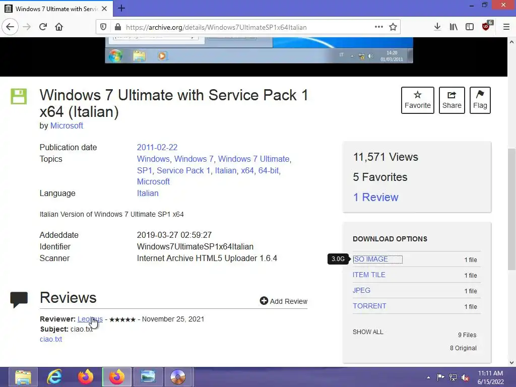Screen dimensions: 516x387
Task: Open the Library bookshelf icon
Action: pyautogui.click(x=454, y=27)
